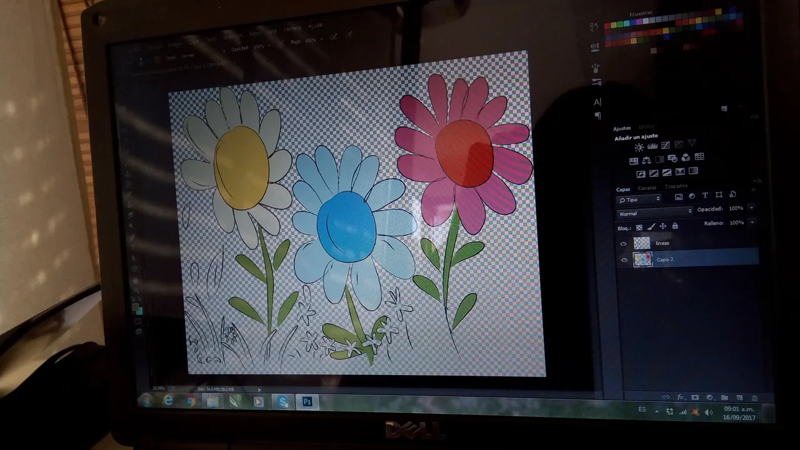Select the lineas layer thumbnail
This screenshot has width=800, height=450.
point(642,243)
